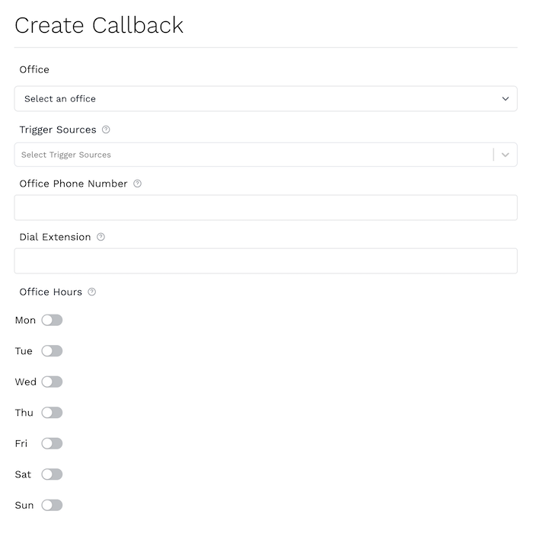Turn on the Tue toggle switch

tap(52, 351)
